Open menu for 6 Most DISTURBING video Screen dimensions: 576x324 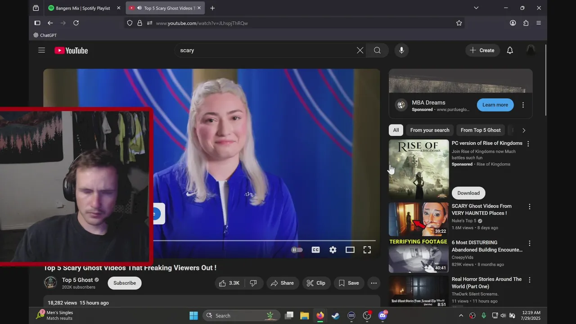pos(529,243)
